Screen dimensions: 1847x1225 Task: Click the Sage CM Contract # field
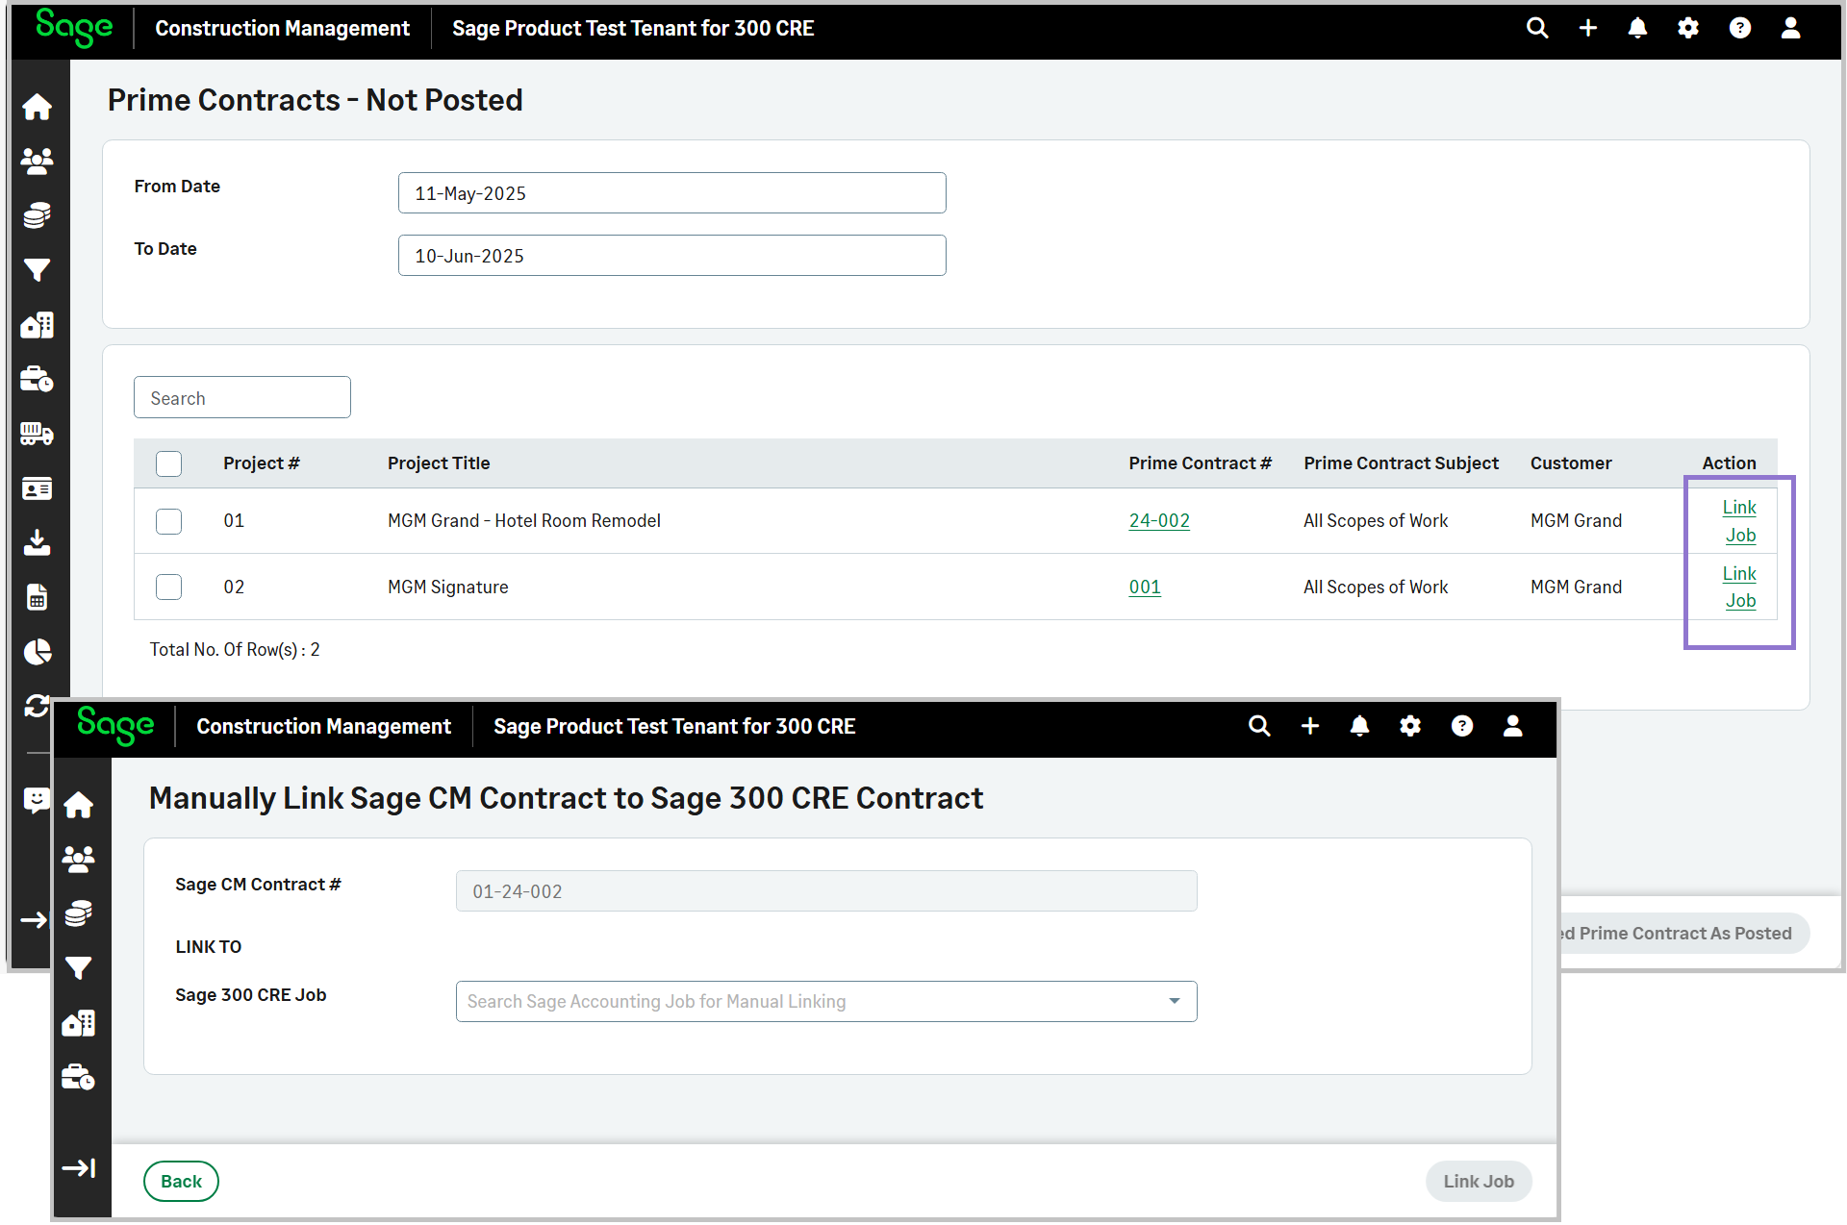(825, 890)
